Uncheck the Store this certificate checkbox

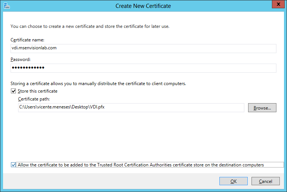(14, 91)
